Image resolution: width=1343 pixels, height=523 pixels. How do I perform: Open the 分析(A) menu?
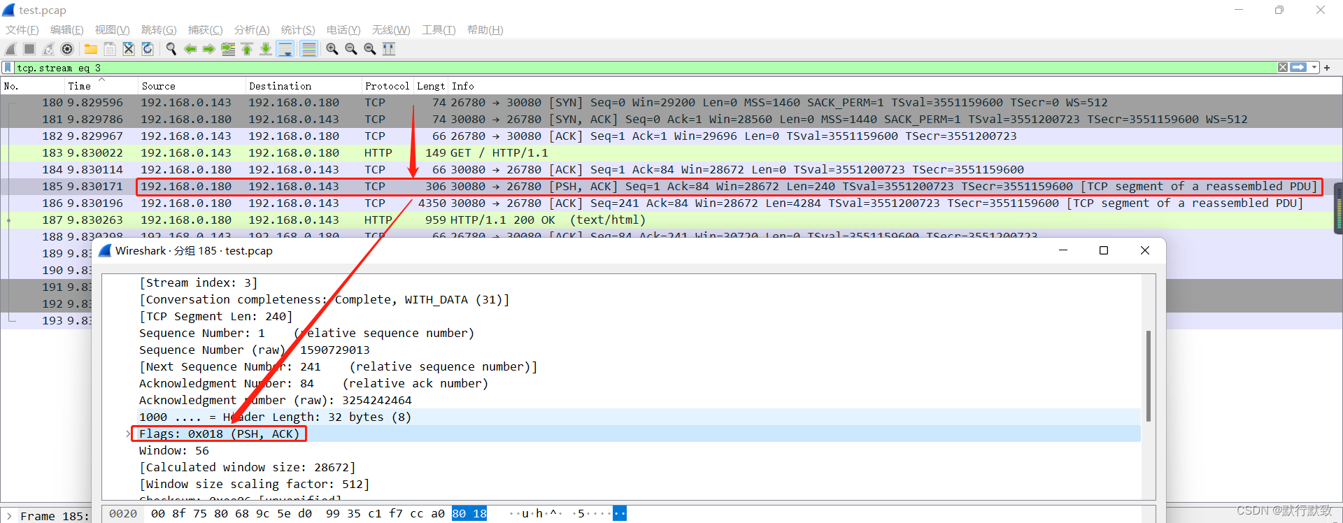[252, 30]
